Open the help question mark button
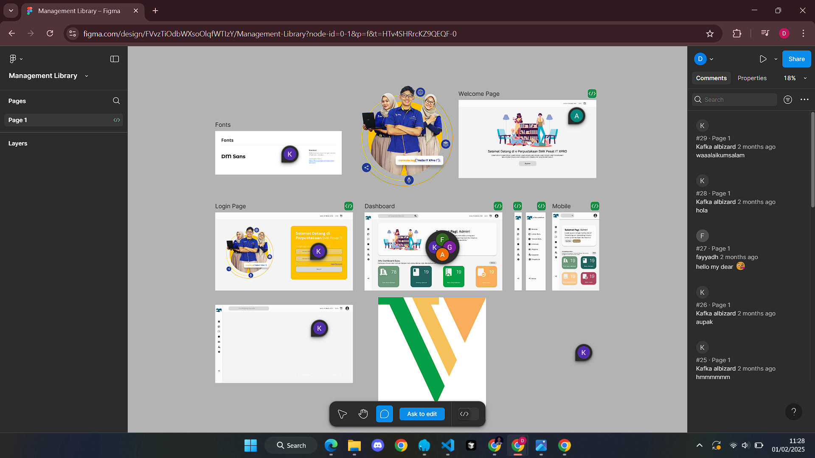This screenshot has height=458, width=815. (x=793, y=412)
